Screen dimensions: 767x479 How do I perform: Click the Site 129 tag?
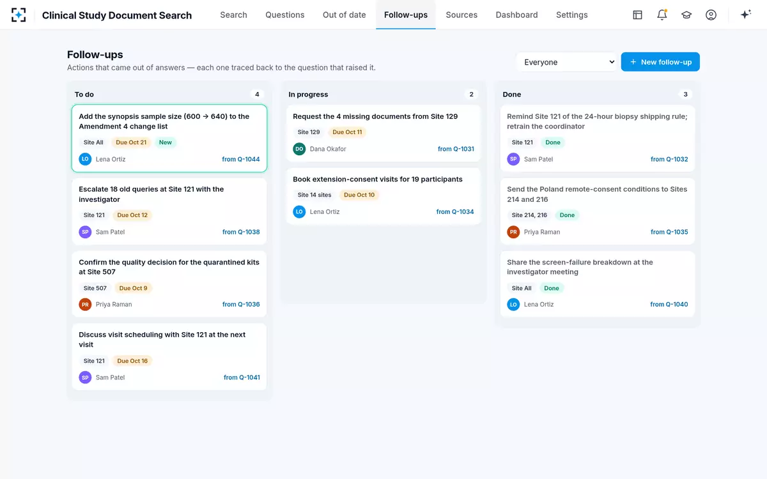[x=309, y=132]
